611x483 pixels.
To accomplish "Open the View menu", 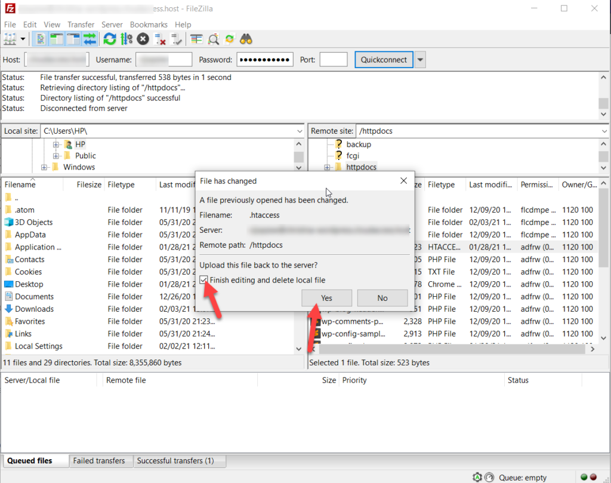I will [52, 24].
